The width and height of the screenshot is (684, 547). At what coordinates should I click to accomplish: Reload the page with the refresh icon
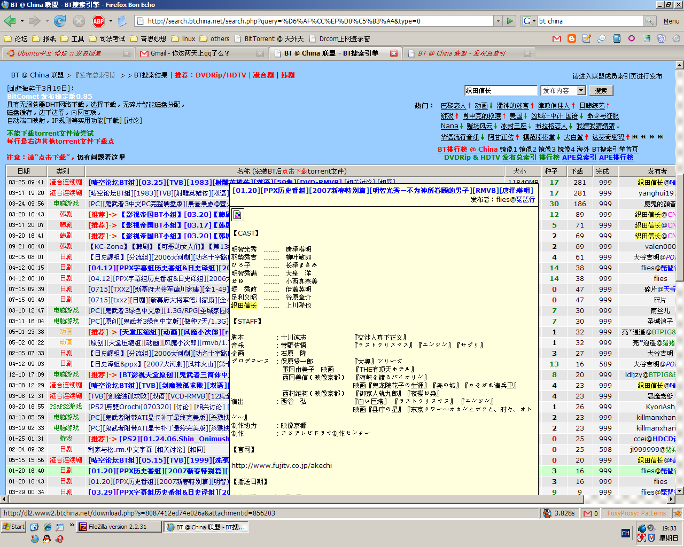click(x=60, y=21)
